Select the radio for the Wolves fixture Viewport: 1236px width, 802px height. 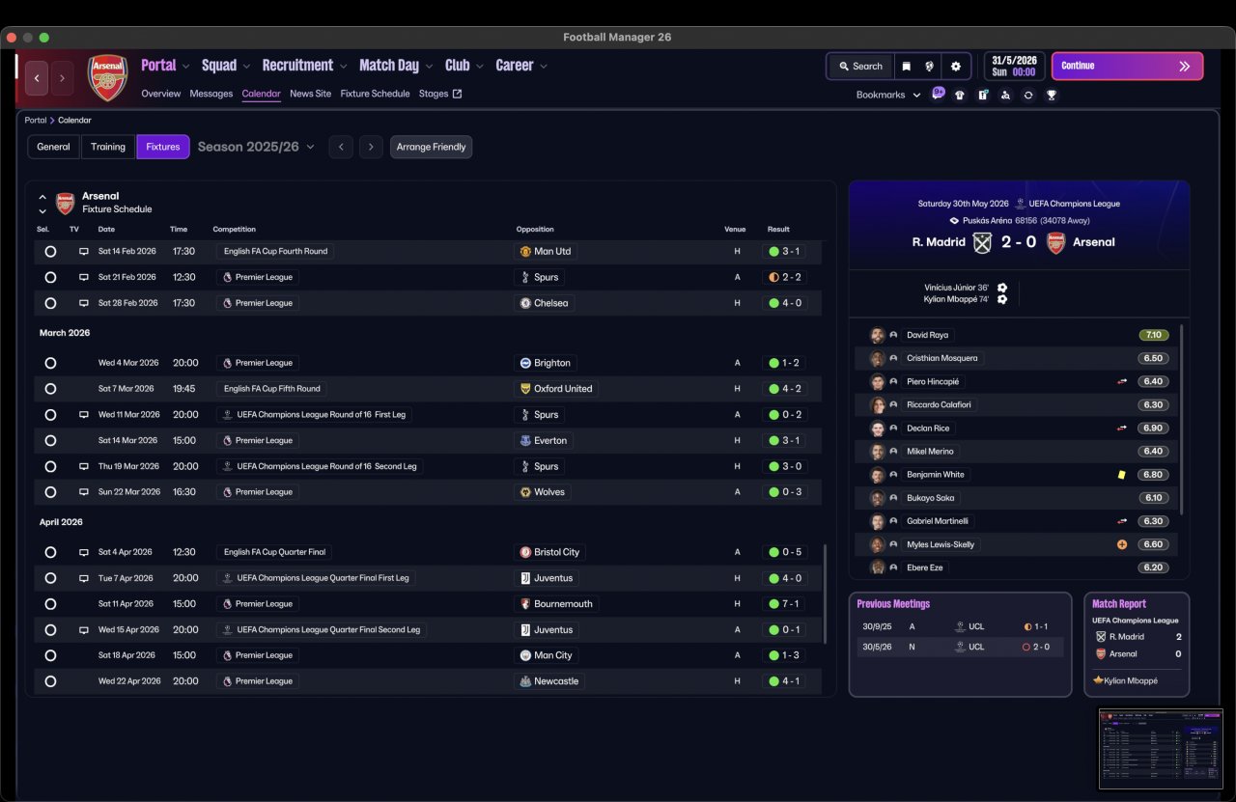50,492
